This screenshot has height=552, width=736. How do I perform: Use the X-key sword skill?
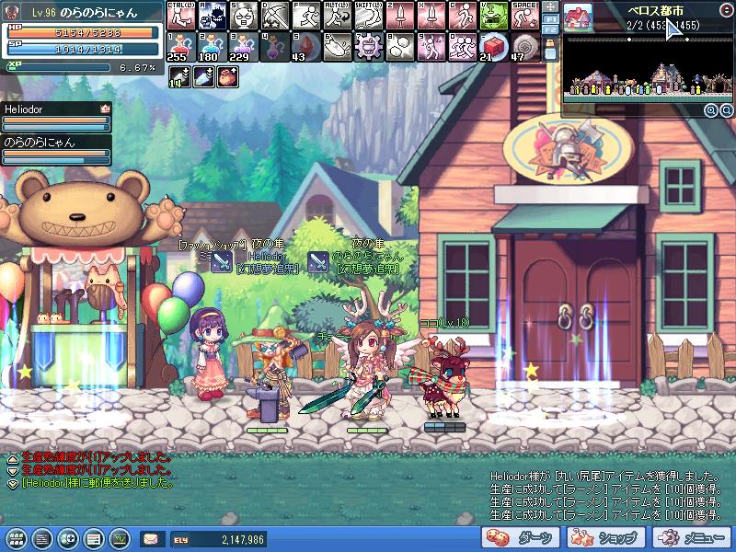pyautogui.click(x=431, y=16)
